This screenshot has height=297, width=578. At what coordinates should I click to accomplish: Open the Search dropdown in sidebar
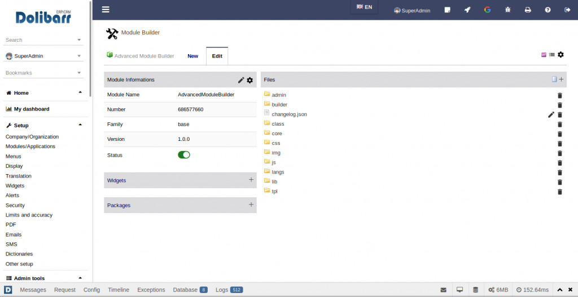pyautogui.click(x=43, y=40)
